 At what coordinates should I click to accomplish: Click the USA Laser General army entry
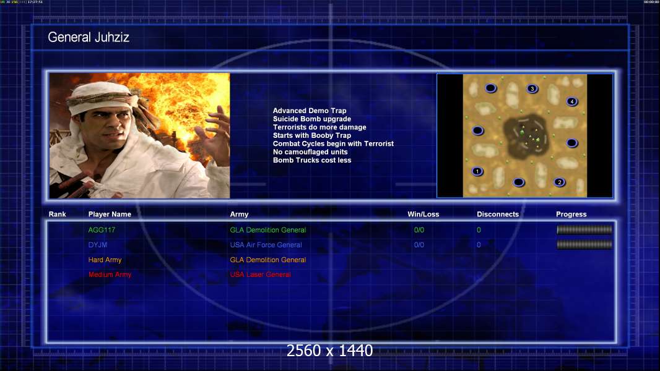(260, 275)
